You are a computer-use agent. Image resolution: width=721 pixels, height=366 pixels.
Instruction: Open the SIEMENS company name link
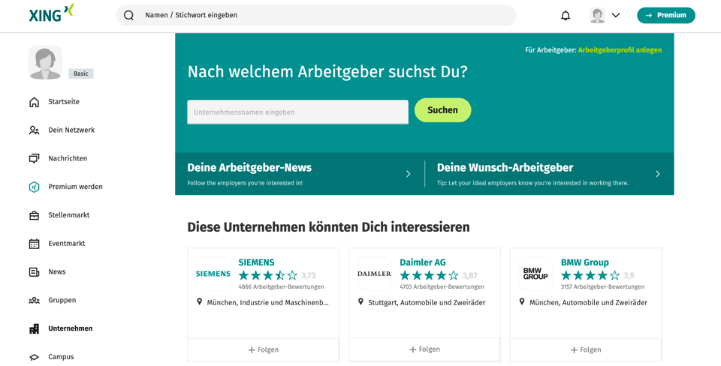coord(256,262)
